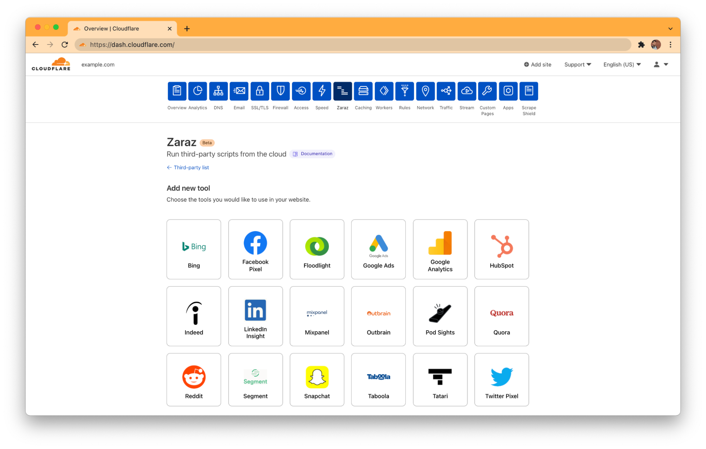Image resolution: width=706 pixels, height=449 pixels.
Task: Open the Support dropdown menu
Action: tap(577, 64)
